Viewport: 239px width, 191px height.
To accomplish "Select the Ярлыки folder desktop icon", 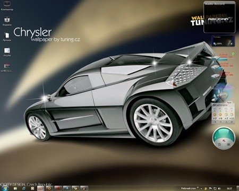I will pyautogui.click(x=7, y=37).
